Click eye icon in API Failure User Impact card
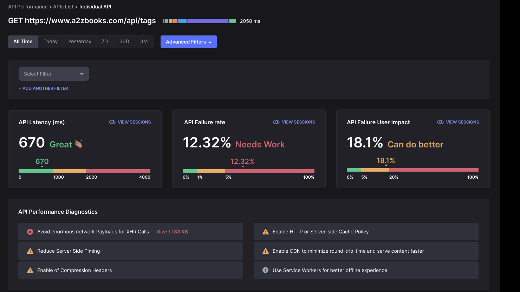Screen dimensions: 520x292 pyautogui.click(x=440, y=122)
